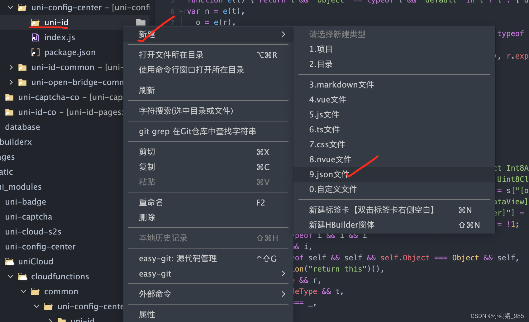Click the uni-id-co folder icon
529x322 pixels.
tap(9, 112)
